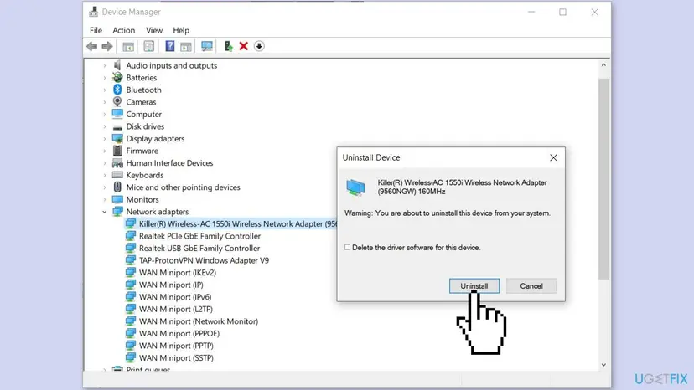Click the Mice and other pointing devices icon

tap(117, 187)
